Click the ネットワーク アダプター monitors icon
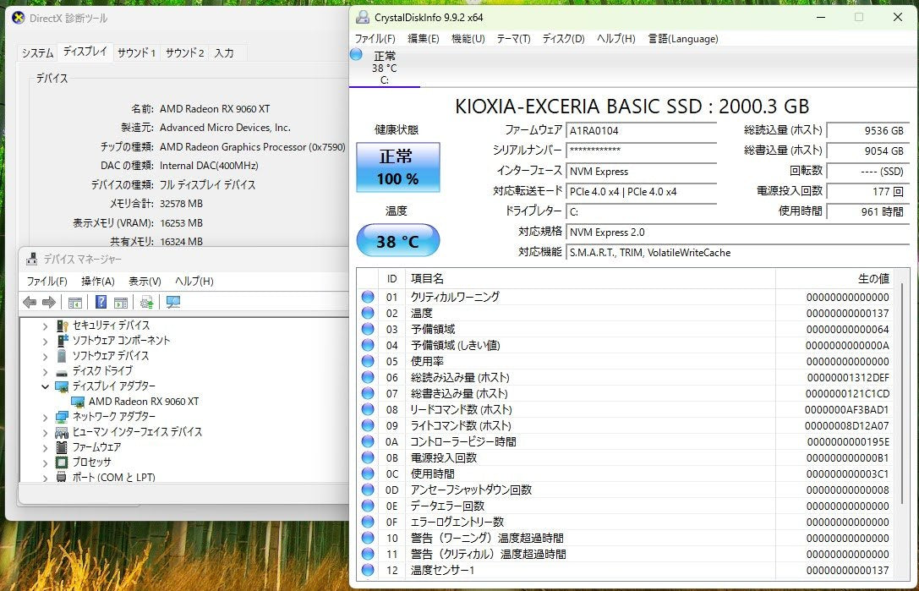Image resolution: width=919 pixels, height=591 pixels. [x=62, y=417]
